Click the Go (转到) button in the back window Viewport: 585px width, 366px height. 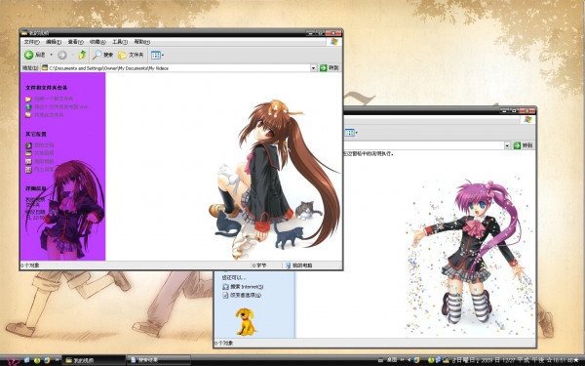point(523,145)
